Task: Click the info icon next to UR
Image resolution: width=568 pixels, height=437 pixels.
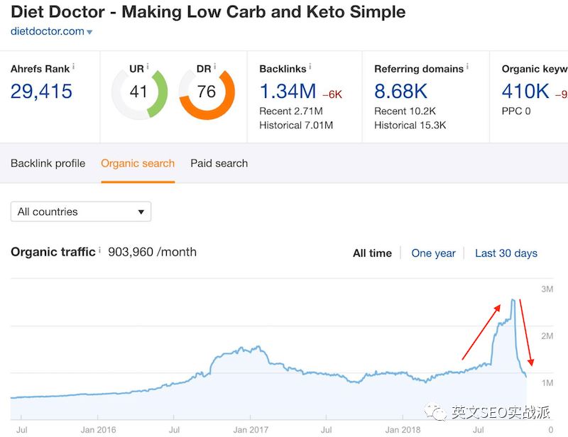Action: click(x=148, y=66)
